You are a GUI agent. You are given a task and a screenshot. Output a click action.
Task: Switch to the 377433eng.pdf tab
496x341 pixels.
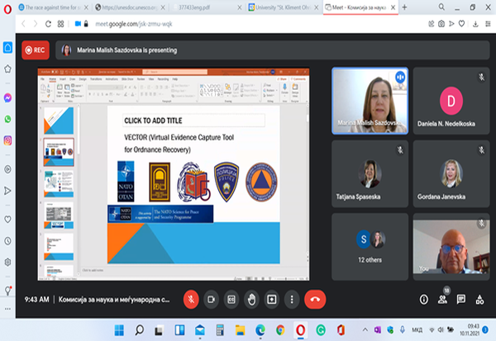205,7
